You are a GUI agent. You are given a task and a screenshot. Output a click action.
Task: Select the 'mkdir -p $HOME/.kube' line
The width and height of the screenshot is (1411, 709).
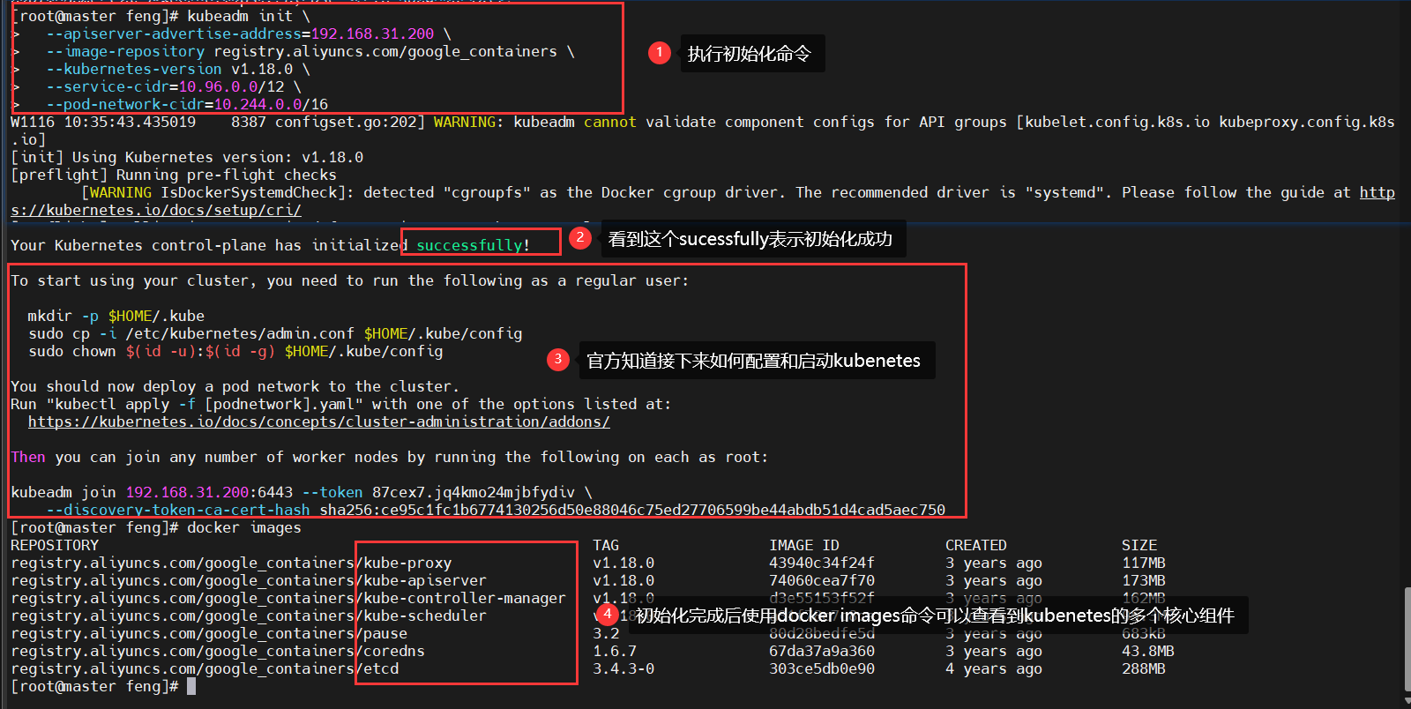pyautogui.click(x=116, y=316)
